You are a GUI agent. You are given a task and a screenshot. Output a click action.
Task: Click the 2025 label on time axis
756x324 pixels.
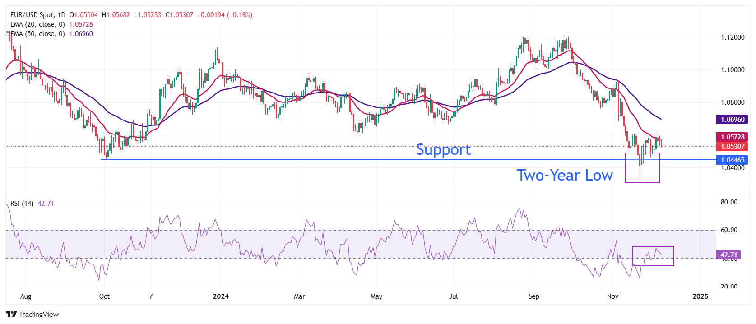700,296
